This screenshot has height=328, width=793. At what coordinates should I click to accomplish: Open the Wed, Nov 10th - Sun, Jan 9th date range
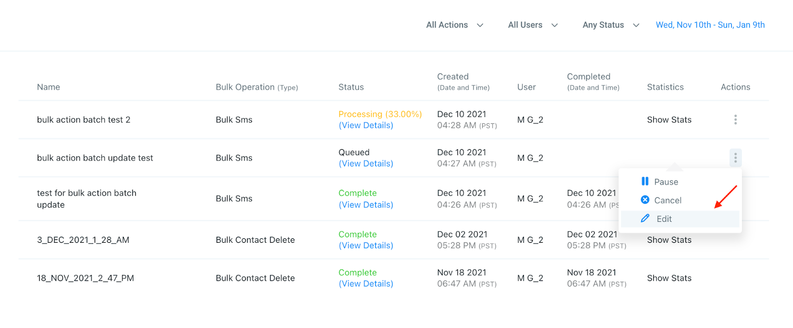pos(710,25)
